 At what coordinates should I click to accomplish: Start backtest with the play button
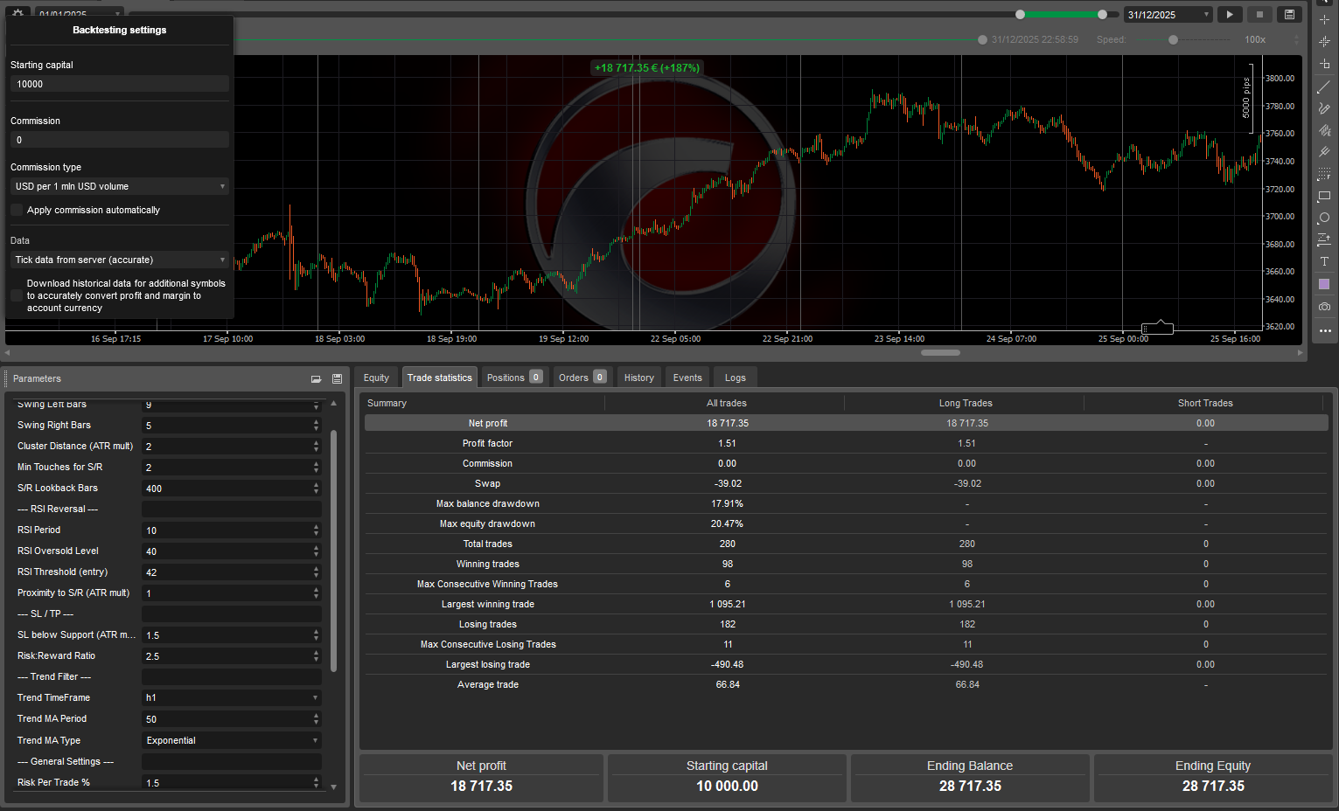(x=1230, y=15)
